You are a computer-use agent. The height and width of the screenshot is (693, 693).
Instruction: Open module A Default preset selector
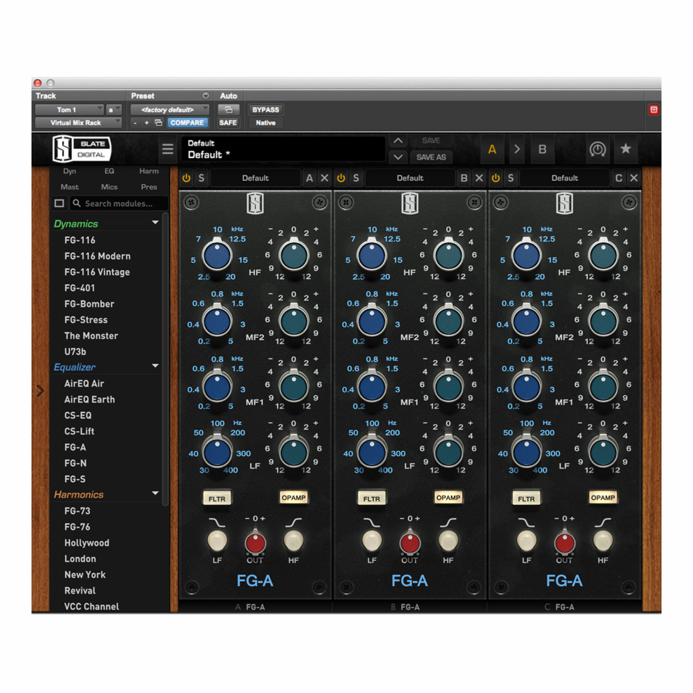pyautogui.click(x=255, y=178)
